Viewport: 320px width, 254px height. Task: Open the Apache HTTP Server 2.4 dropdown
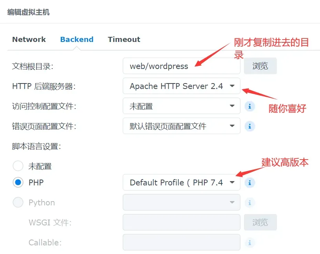click(x=182, y=86)
